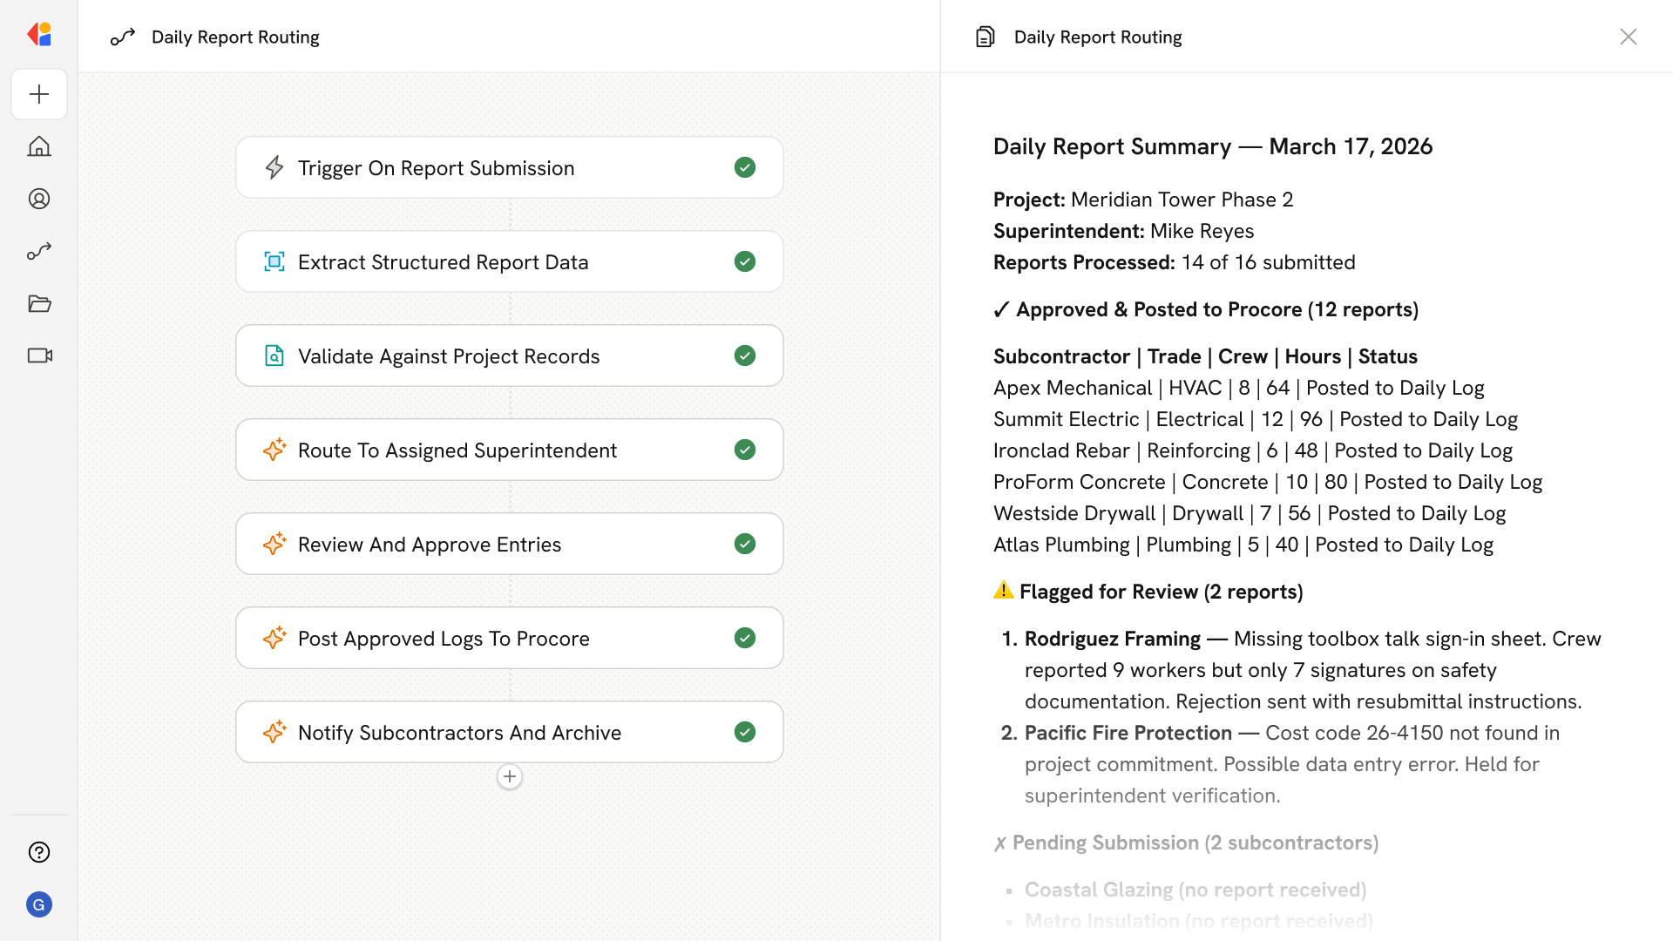Open the Extract Structured Report Data step
The height and width of the screenshot is (941, 1673).
click(443, 261)
